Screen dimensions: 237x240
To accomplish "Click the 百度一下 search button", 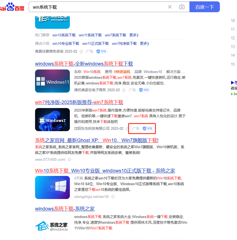I will 205,7.
